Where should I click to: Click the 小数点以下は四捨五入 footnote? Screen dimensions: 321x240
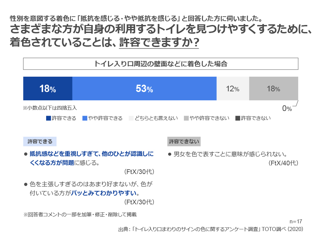coord(50,108)
